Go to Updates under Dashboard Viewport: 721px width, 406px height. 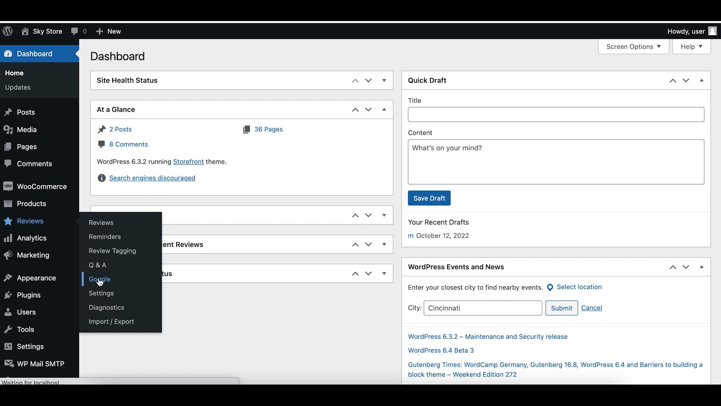click(x=18, y=87)
